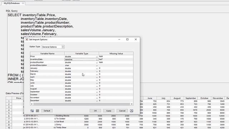Click the August column header in Data Preview
This screenshot has width=229, height=129.
177,98
